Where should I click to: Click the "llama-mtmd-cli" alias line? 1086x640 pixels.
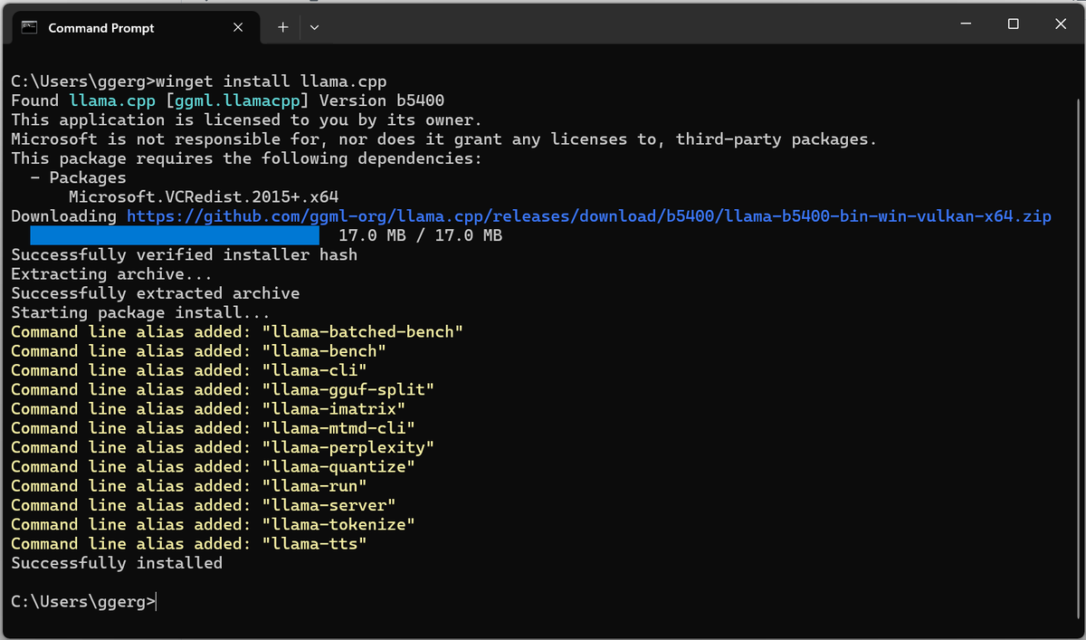point(213,428)
